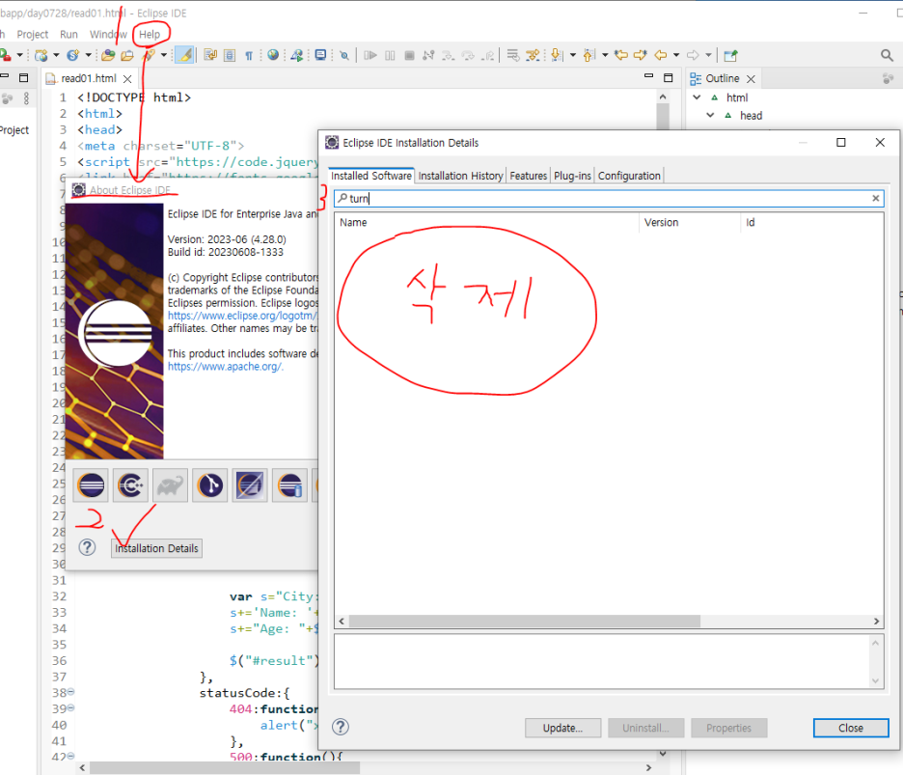Open Forward history dropdown arrow
903x775 pixels.
pyautogui.click(x=708, y=55)
